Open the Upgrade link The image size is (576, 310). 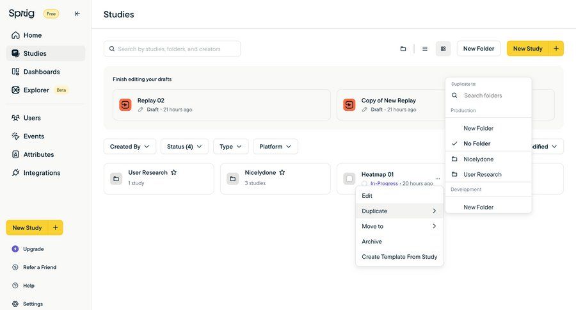point(33,249)
